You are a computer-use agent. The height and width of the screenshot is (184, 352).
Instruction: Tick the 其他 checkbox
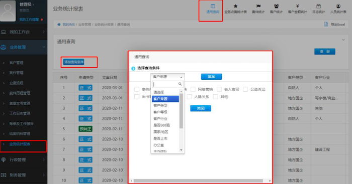[216, 97]
